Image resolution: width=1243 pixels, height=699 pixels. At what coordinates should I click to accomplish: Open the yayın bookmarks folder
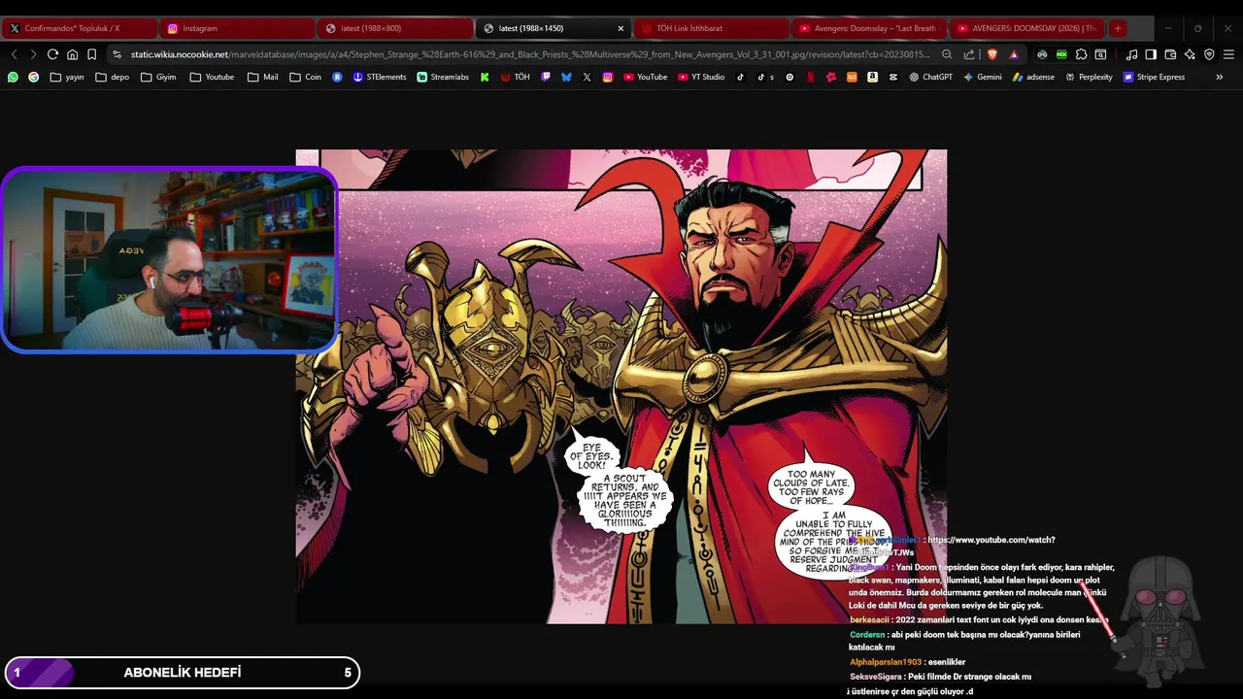[x=67, y=77]
